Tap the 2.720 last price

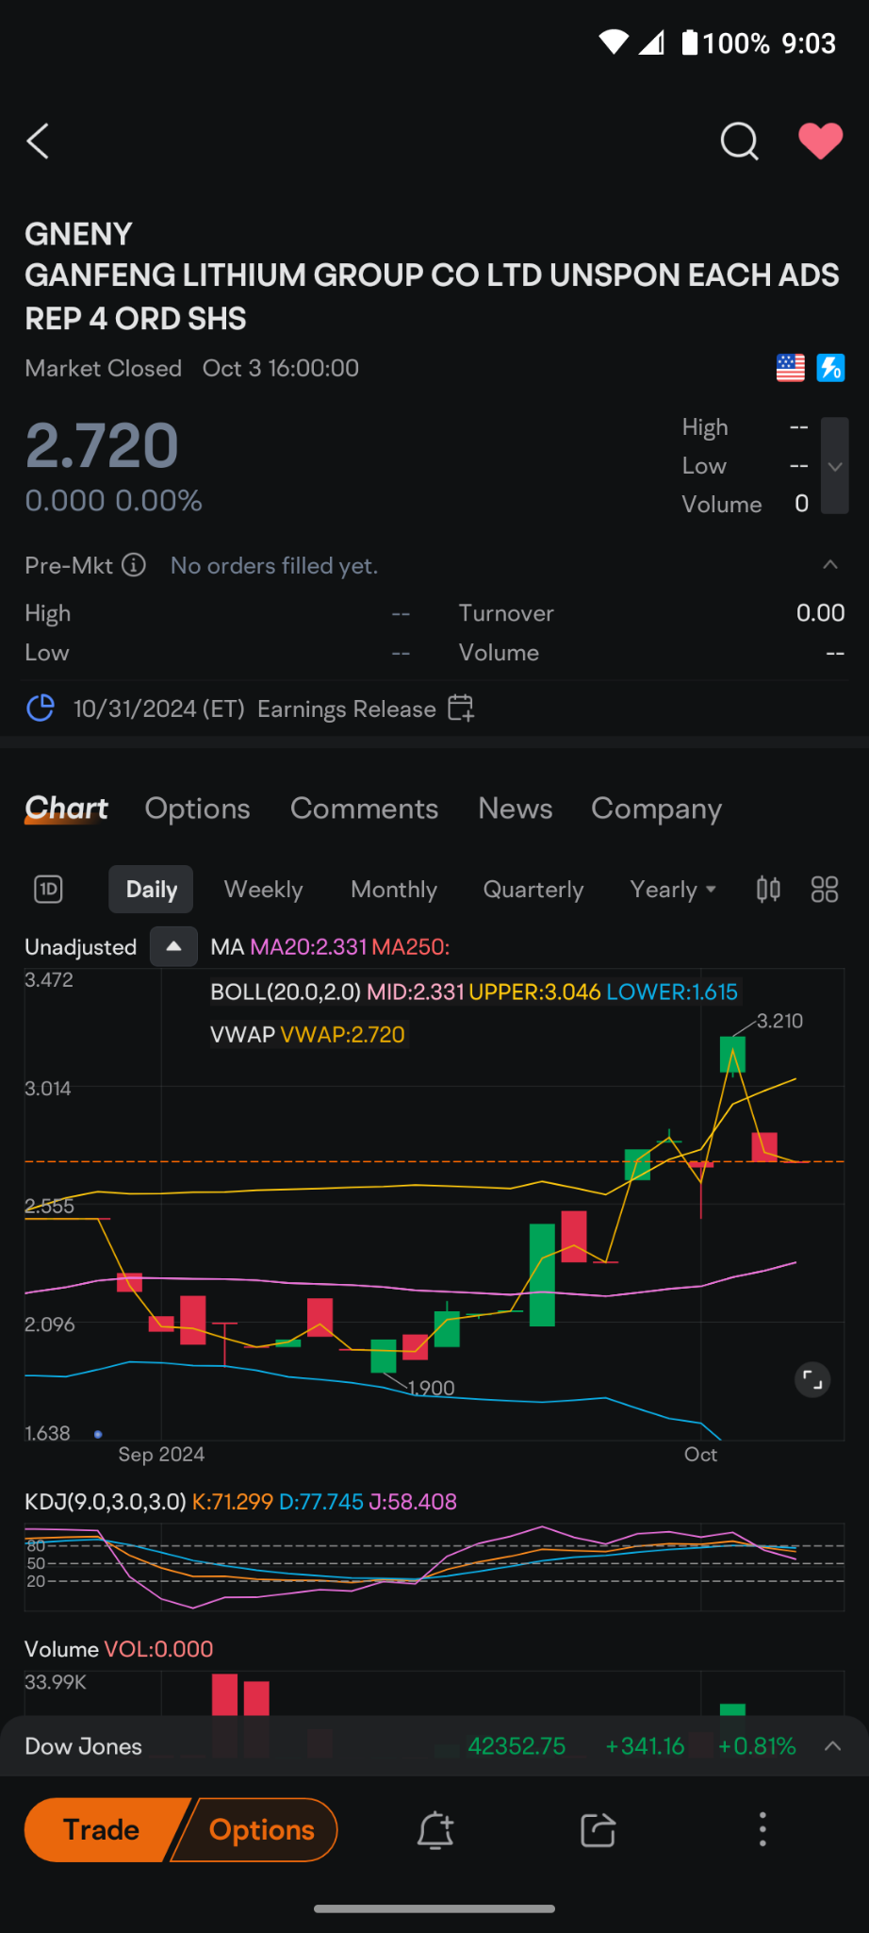click(x=102, y=445)
